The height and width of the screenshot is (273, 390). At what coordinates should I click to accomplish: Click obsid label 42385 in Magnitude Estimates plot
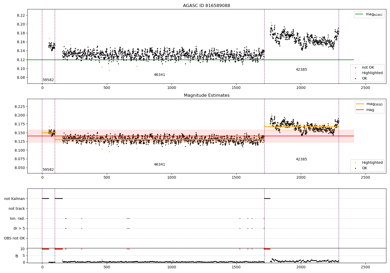[x=301, y=159]
